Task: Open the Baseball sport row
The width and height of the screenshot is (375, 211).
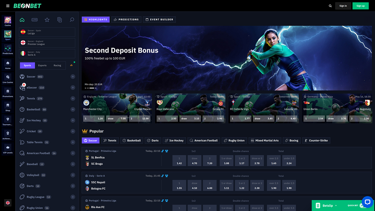Action: pos(47,164)
